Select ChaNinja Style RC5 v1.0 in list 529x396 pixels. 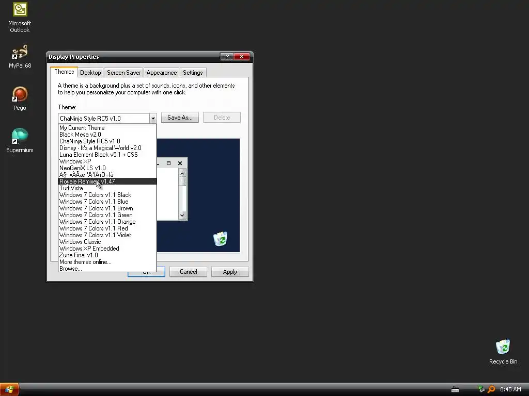click(x=107, y=141)
